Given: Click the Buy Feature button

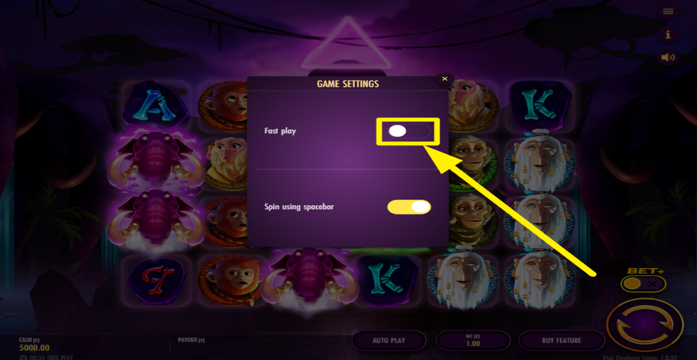Looking at the screenshot, I should [561, 341].
